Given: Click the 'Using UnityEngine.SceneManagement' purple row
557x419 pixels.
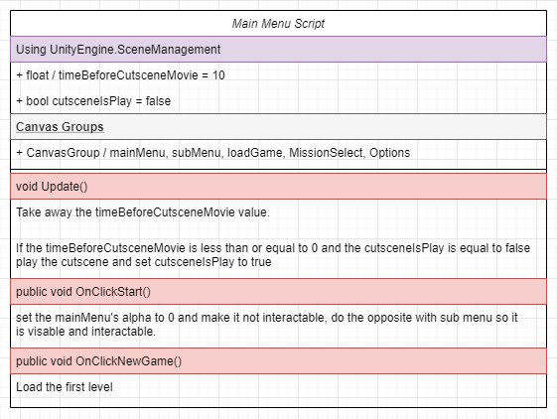Looking at the screenshot, I should (278, 50).
